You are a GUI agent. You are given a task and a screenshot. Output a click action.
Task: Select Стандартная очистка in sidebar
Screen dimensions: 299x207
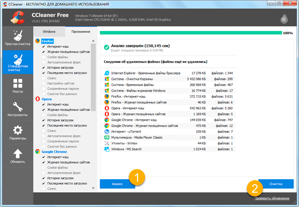click(x=18, y=62)
